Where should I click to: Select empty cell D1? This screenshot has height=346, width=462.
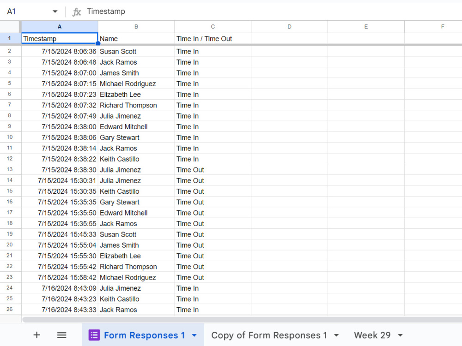tap(289, 39)
